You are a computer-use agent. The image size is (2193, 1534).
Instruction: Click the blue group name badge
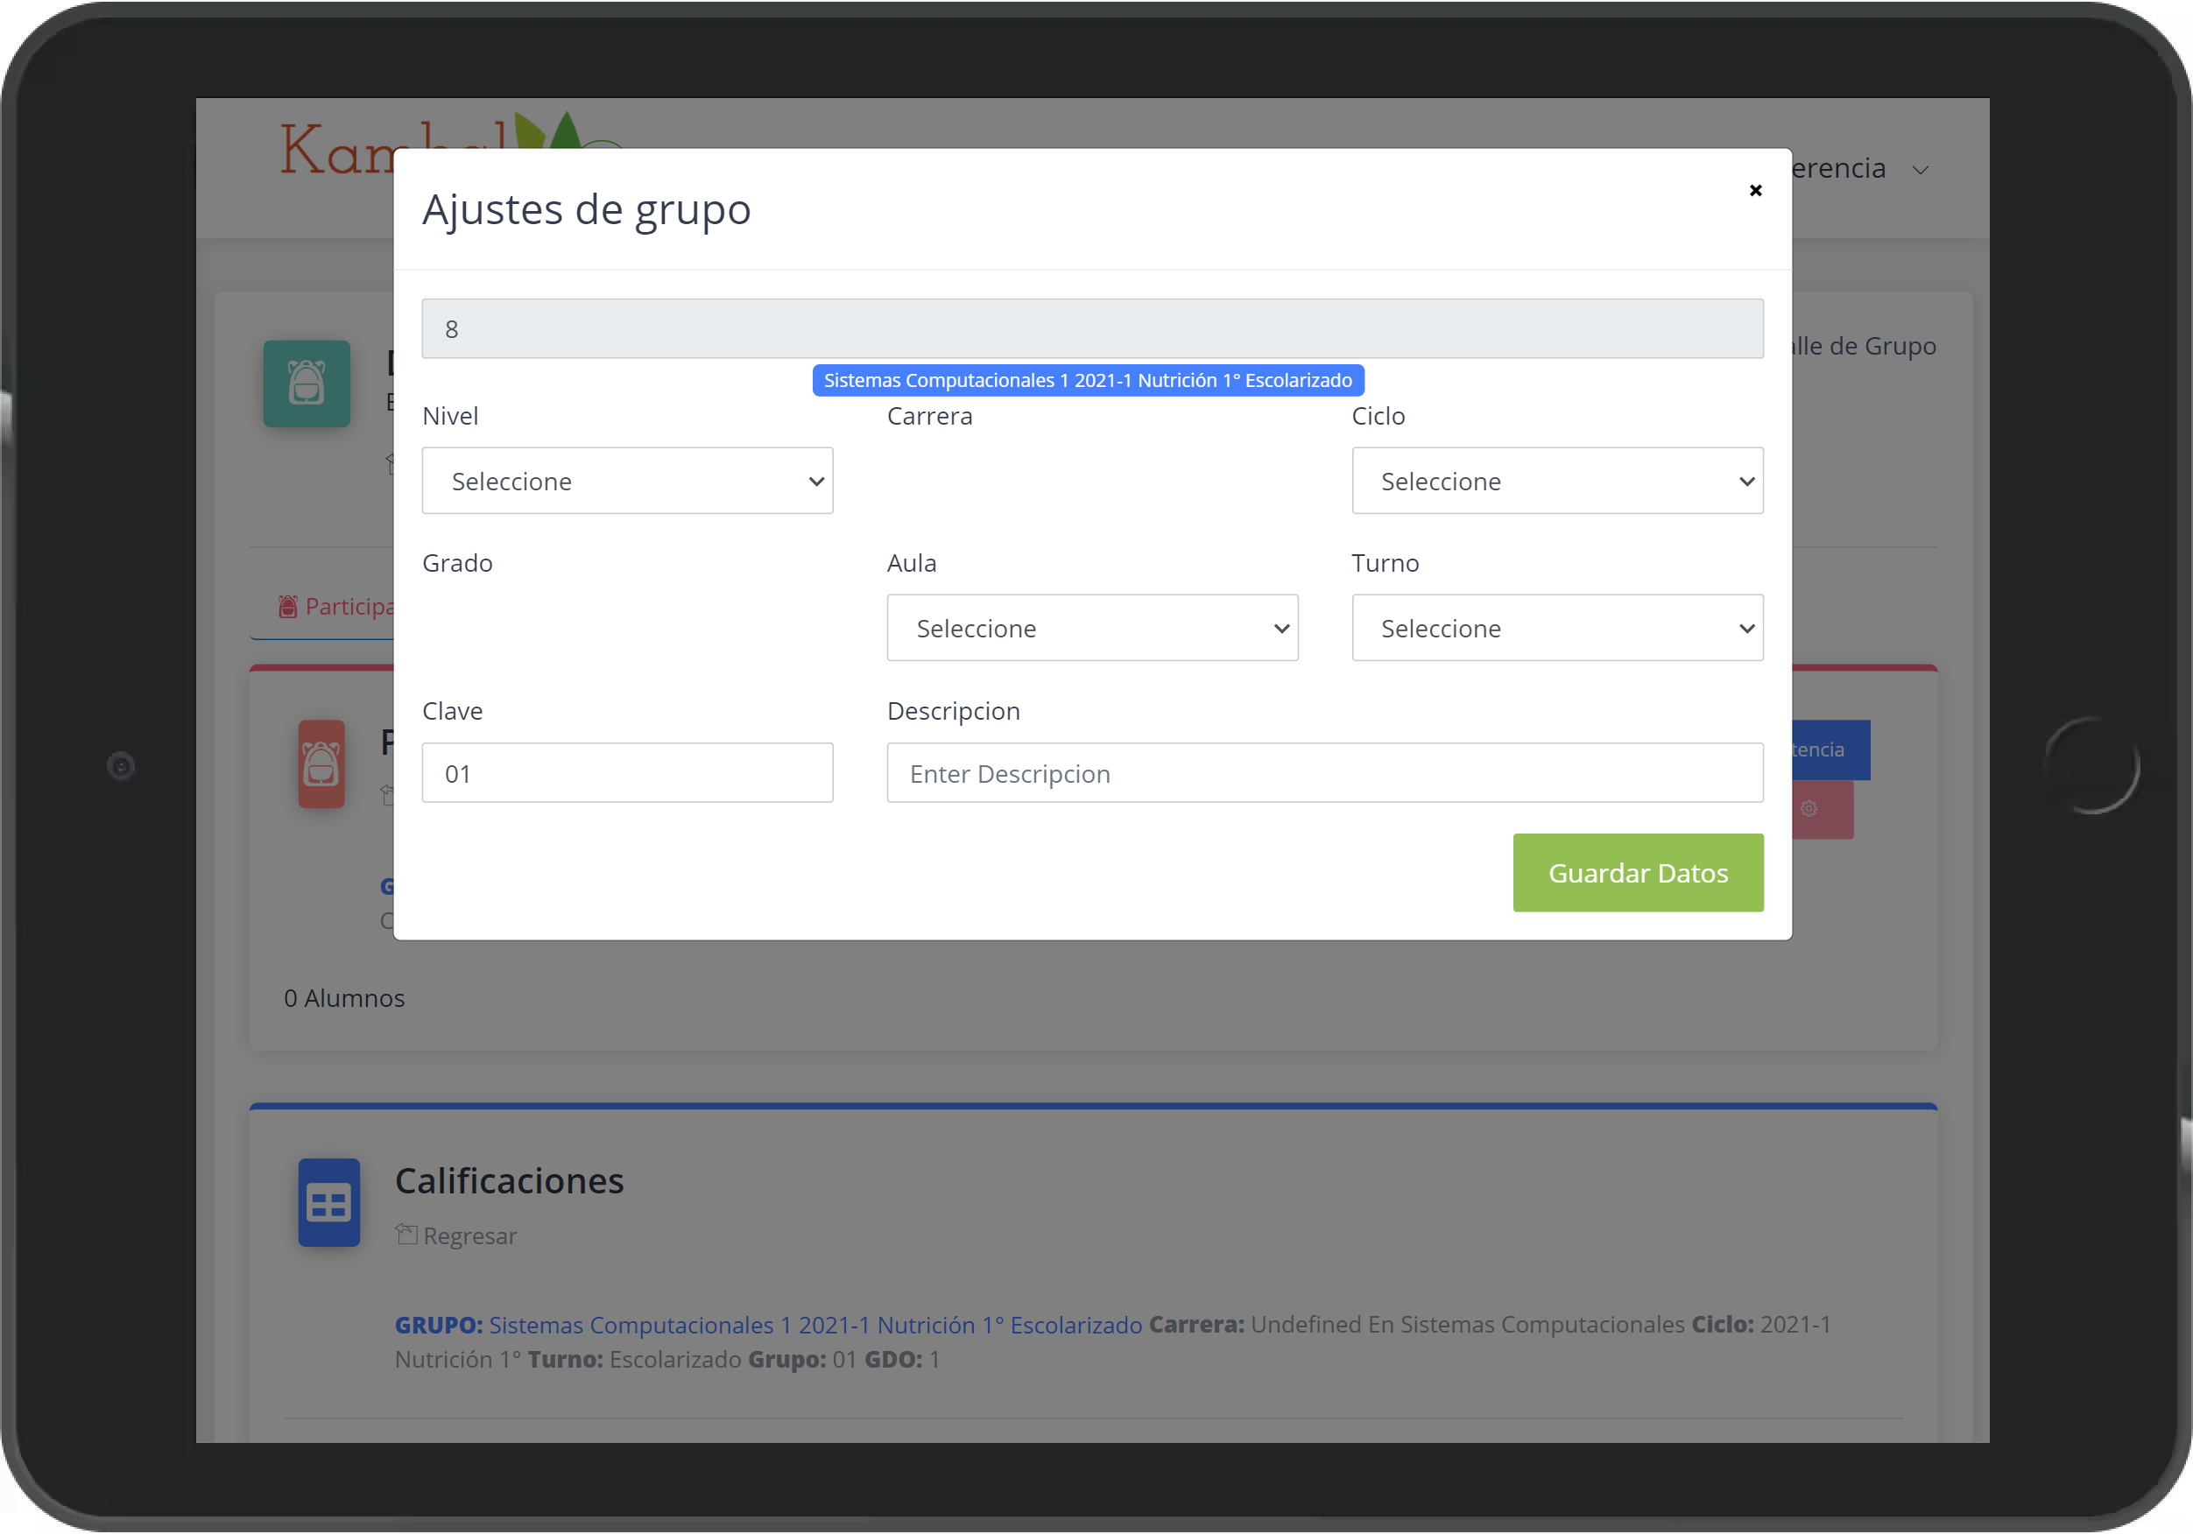click(x=1088, y=380)
